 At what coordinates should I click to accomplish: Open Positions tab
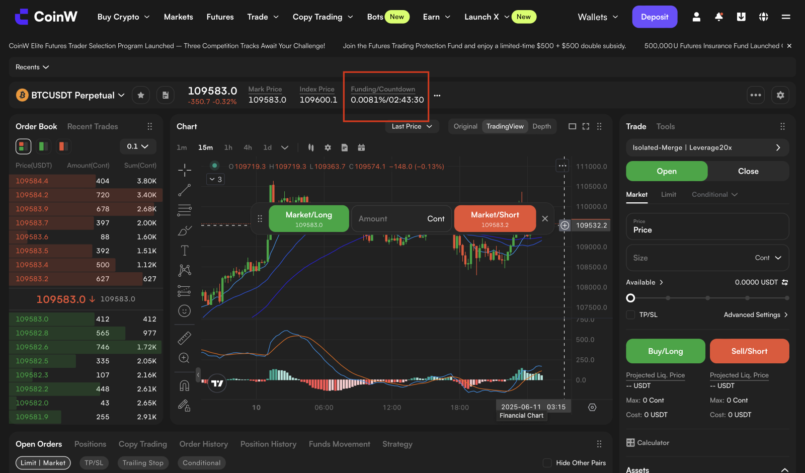(x=90, y=444)
